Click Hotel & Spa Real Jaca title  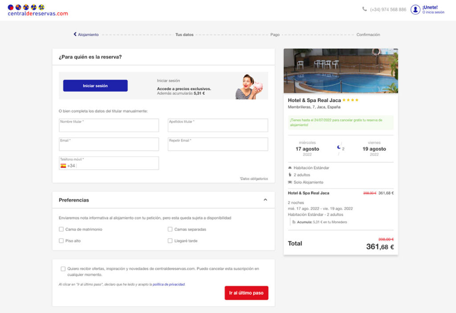click(x=314, y=100)
